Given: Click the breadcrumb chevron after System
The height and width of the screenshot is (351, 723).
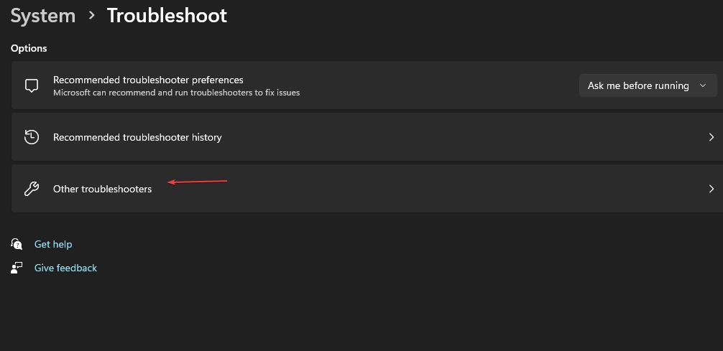Looking at the screenshot, I should [91, 16].
